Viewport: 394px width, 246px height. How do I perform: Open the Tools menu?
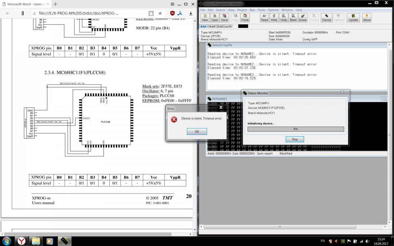point(261,10)
